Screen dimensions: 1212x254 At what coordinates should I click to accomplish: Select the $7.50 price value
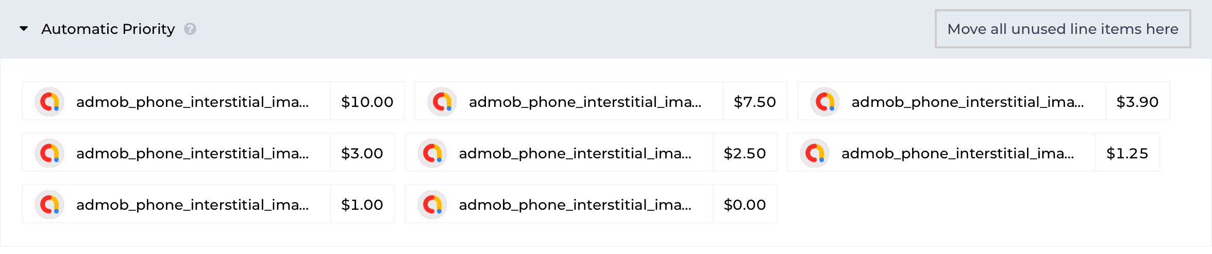pyautogui.click(x=754, y=102)
